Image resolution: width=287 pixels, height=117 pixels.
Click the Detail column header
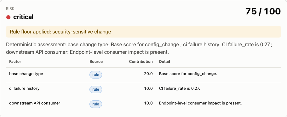164,62
